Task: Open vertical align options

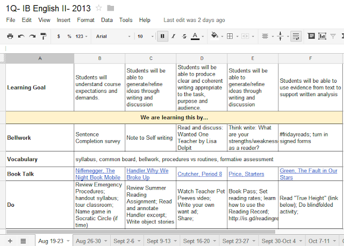Action: pos(280,36)
